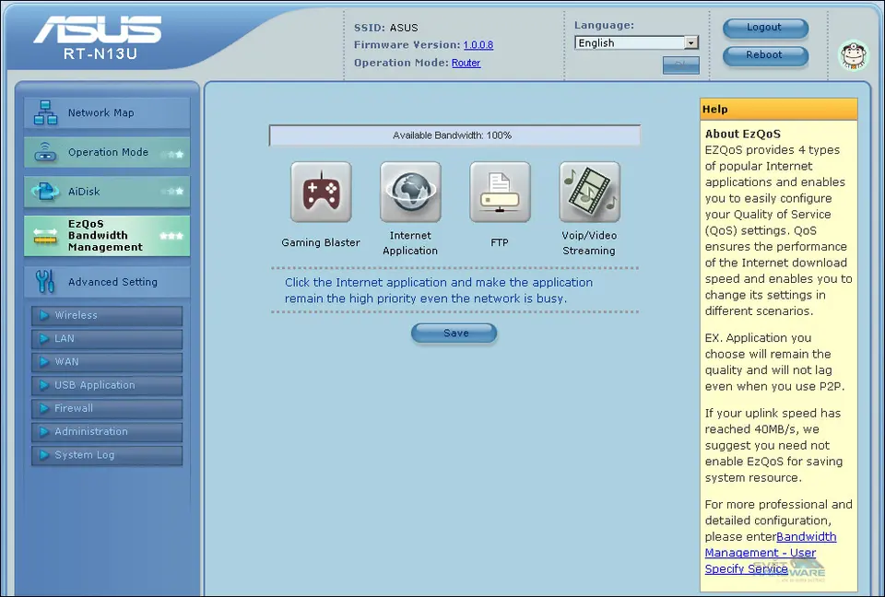Open the Network Map icon
885x597 pixels.
45,112
